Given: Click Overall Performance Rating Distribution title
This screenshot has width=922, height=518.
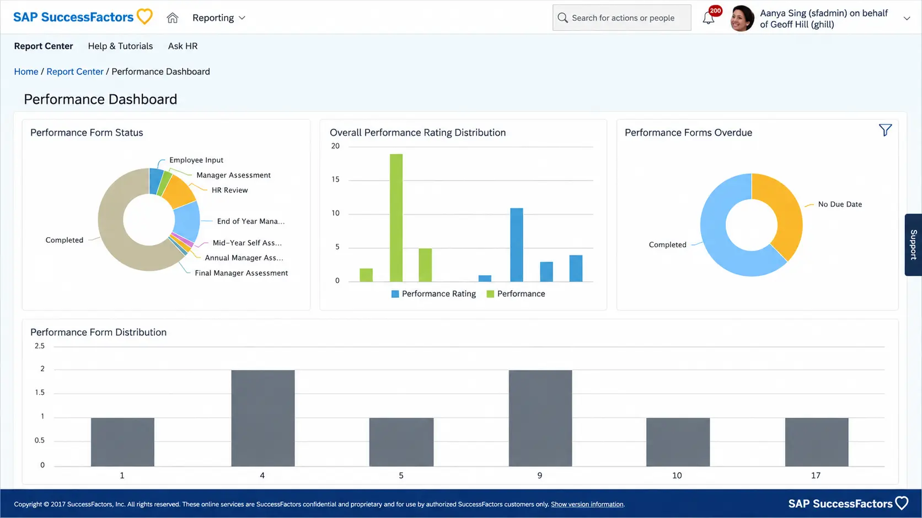Looking at the screenshot, I should pyautogui.click(x=417, y=133).
